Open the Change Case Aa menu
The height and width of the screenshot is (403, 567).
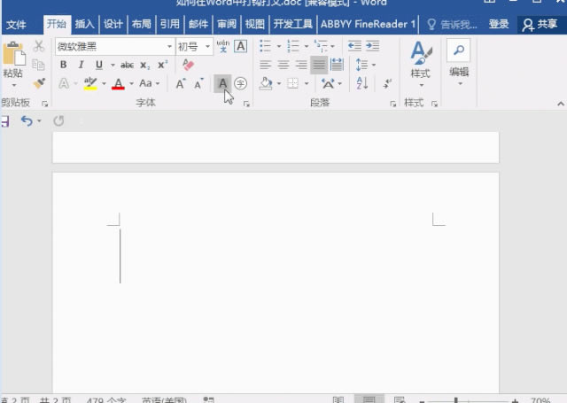click(149, 83)
